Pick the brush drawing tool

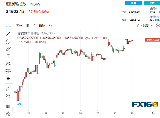tap(8, 49)
